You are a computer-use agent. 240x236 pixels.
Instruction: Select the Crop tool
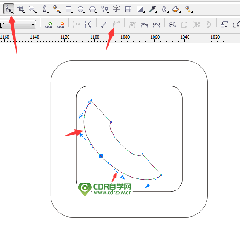pos(21,9)
